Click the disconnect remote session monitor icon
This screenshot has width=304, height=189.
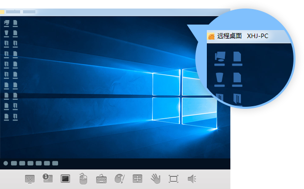[x=30, y=179]
